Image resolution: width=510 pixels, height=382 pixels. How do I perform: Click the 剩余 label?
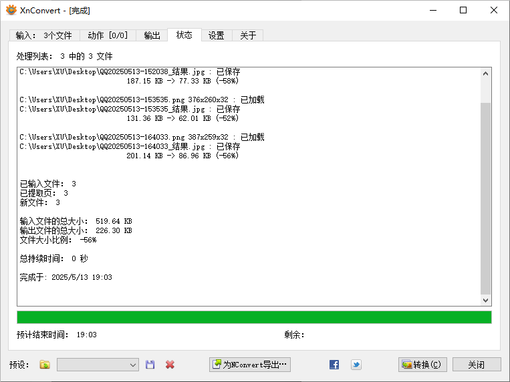coord(294,335)
